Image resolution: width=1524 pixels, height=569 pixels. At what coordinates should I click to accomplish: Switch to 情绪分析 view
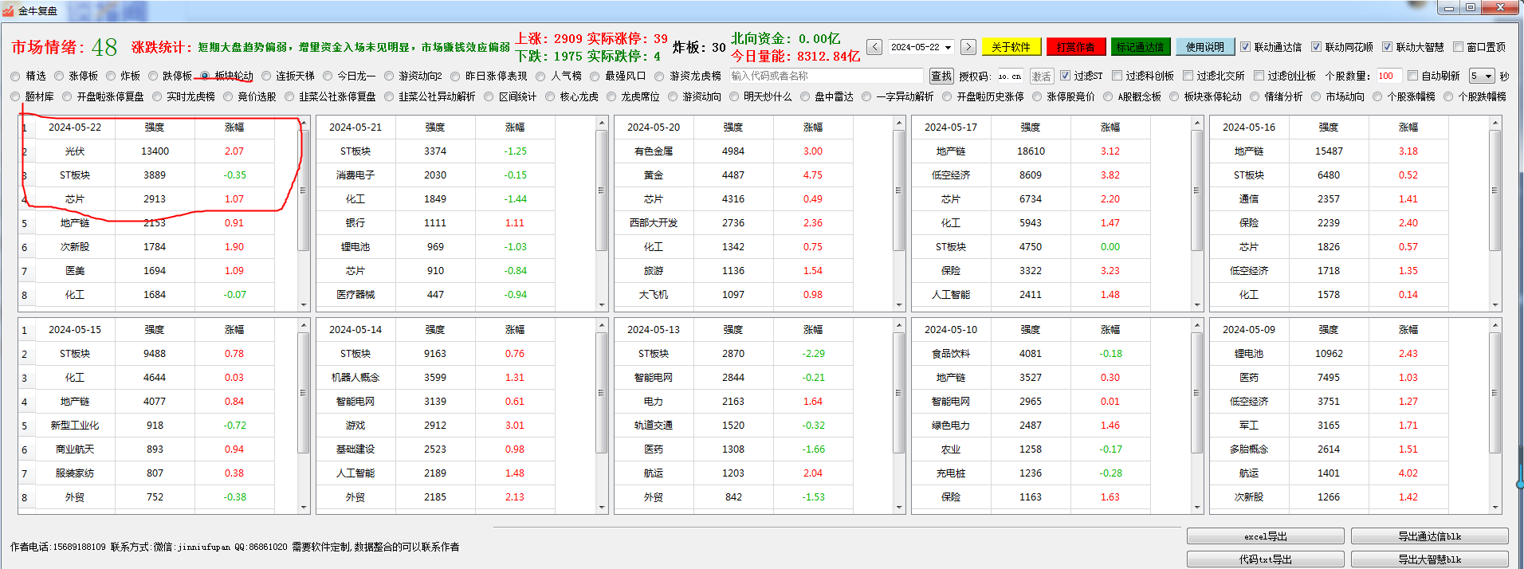(1255, 96)
